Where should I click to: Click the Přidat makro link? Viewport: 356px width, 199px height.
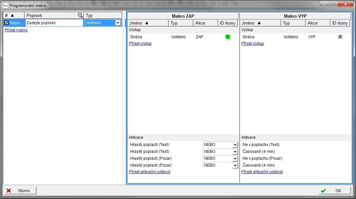[16, 30]
